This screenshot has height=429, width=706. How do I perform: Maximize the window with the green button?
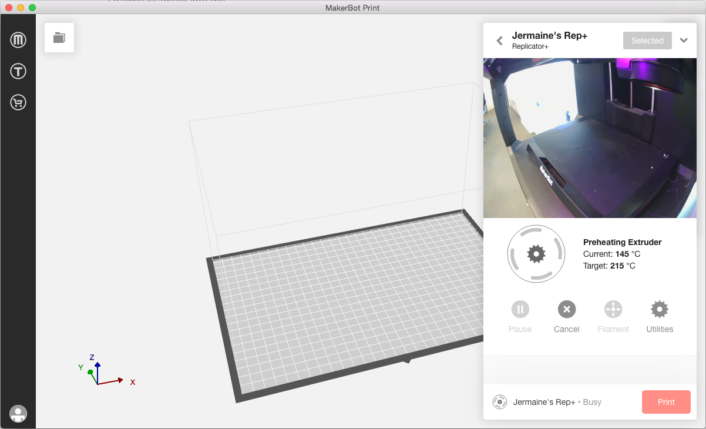pyautogui.click(x=32, y=8)
